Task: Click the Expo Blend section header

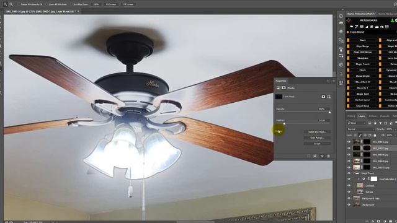Action: [x=357, y=32]
